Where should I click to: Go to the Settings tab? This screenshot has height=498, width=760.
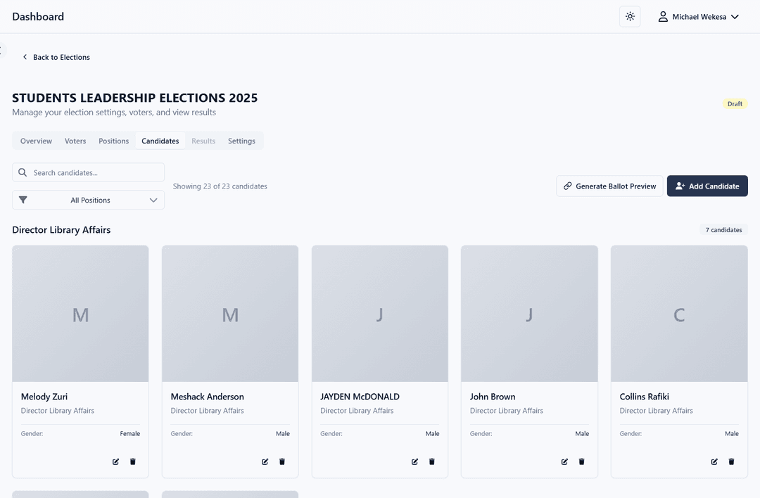(241, 141)
